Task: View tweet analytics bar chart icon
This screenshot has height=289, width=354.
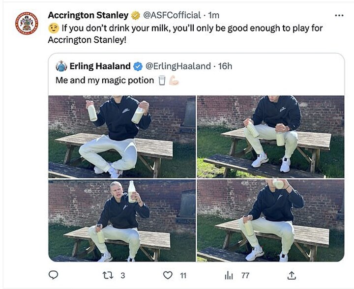Action: [x=229, y=275]
